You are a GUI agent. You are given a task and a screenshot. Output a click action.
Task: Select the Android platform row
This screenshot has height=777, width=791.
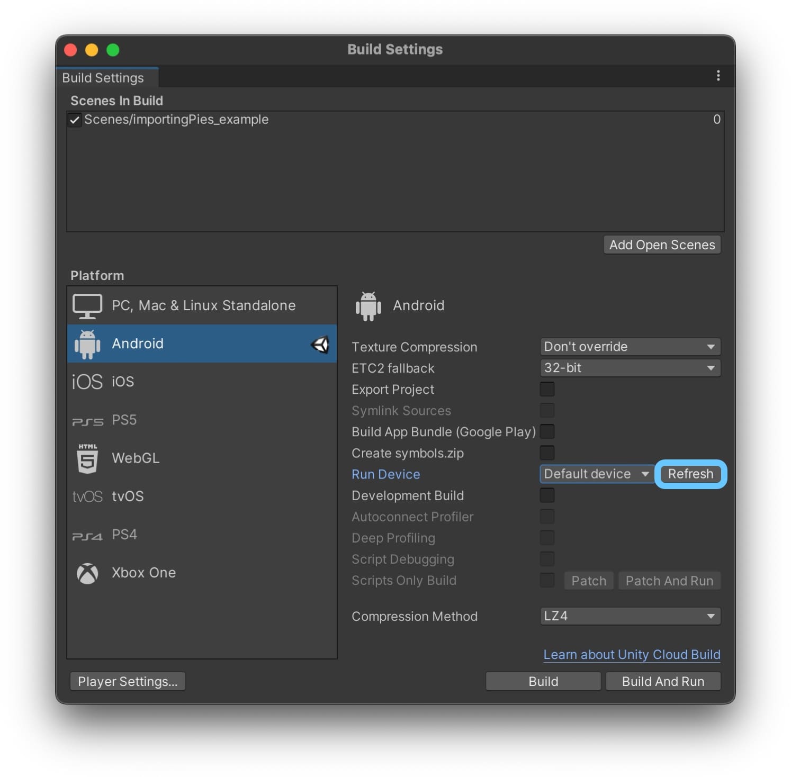point(202,344)
